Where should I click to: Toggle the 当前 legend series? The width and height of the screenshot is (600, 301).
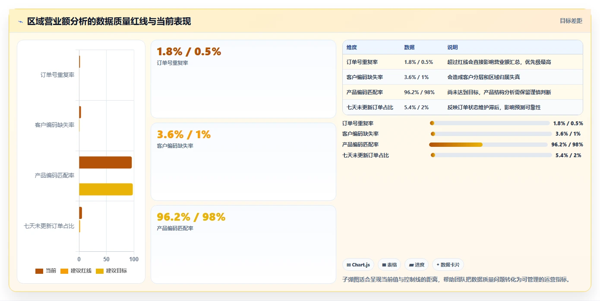coord(46,271)
